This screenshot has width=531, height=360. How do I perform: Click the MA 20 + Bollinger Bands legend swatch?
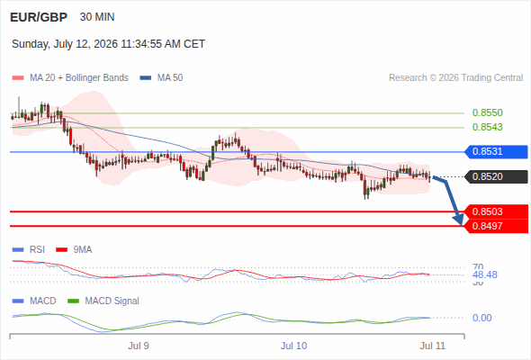point(18,78)
